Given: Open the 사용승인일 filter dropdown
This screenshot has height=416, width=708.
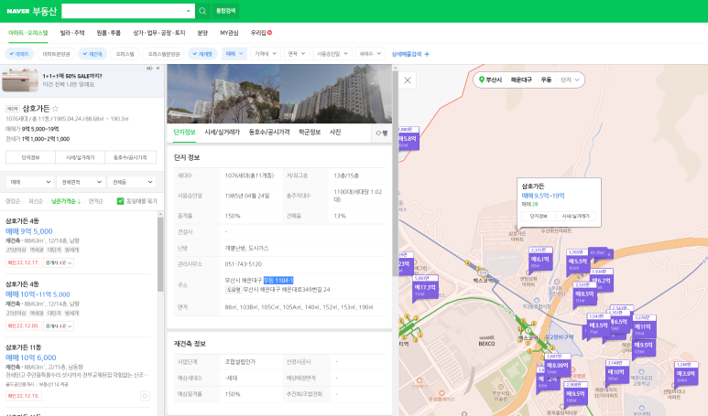Looking at the screenshot, I should (x=332, y=54).
